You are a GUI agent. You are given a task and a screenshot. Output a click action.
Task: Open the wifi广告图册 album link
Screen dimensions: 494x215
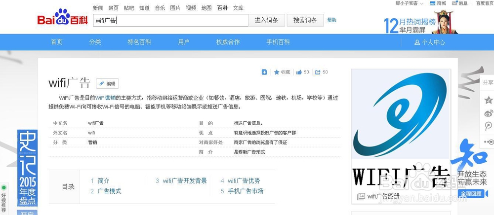coord(383,196)
